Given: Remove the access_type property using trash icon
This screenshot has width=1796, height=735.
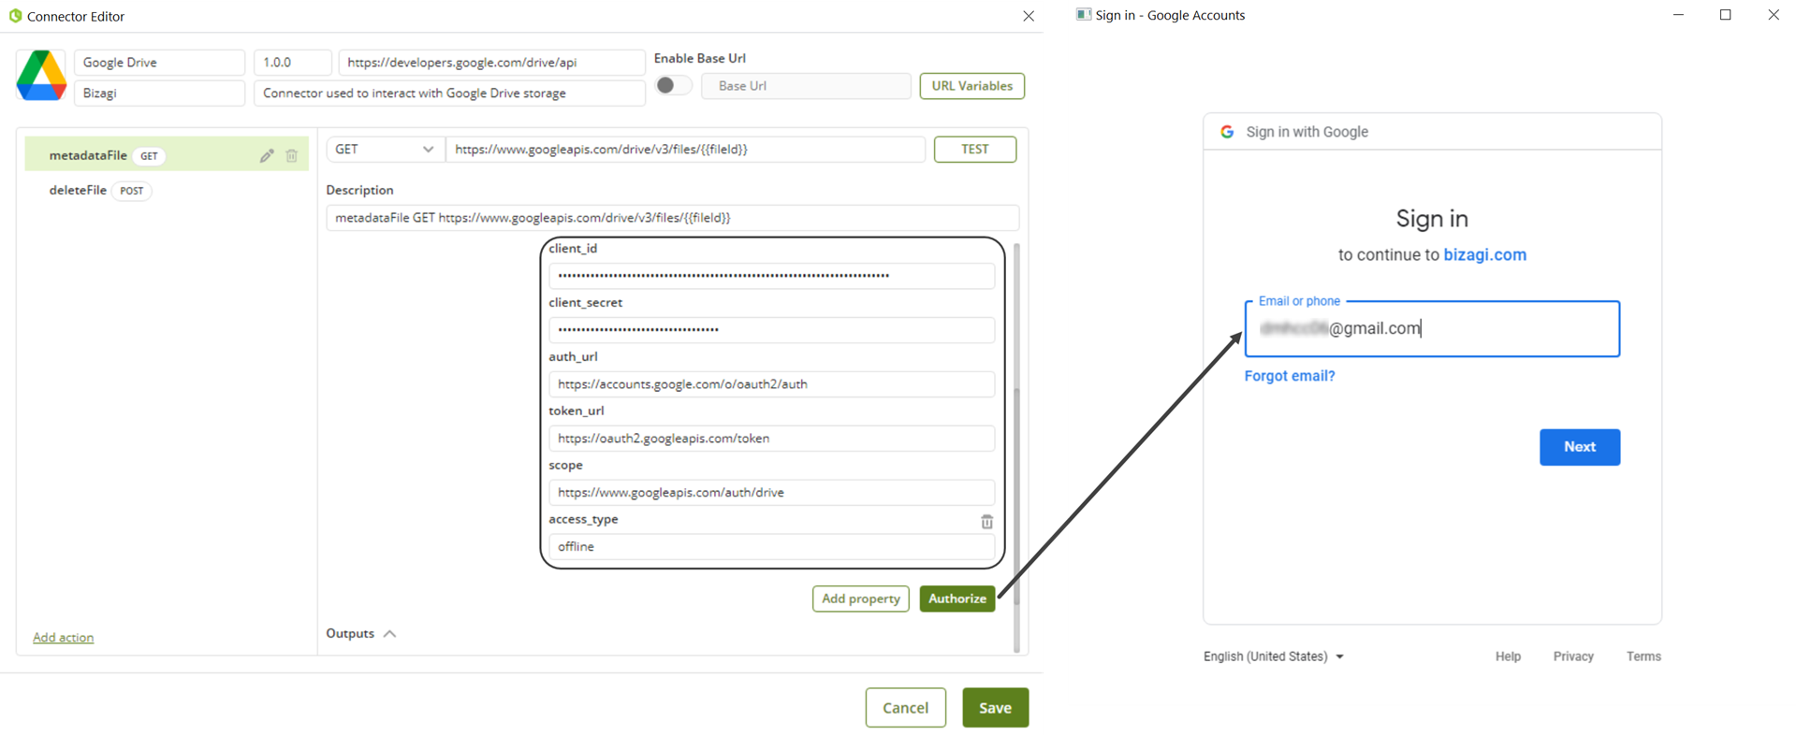Looking at the screenshot, I should pyautogui.click(x=986, y=522).
